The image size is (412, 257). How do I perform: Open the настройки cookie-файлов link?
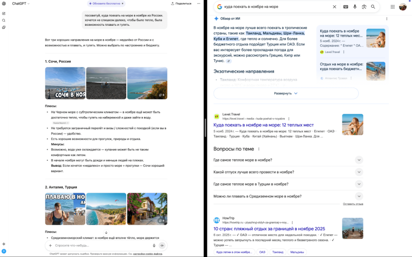point(147,254)
